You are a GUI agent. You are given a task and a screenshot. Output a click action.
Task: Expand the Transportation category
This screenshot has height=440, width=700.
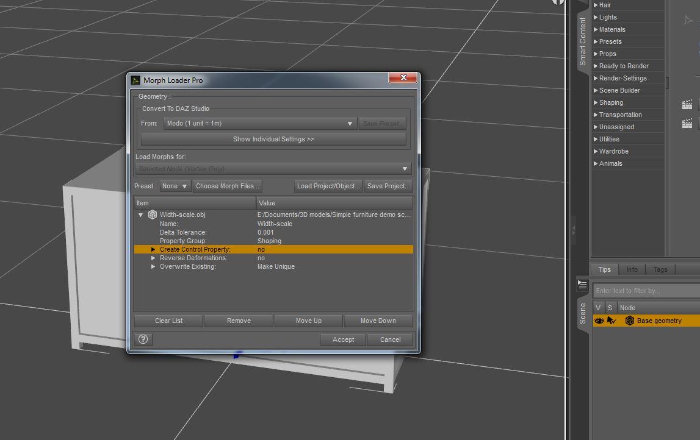(x=596, y=115)
